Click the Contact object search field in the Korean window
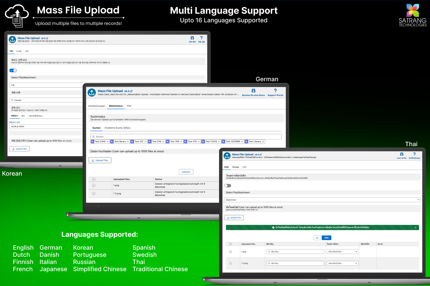Image resolution: width=430 pixels, height=286 pixels. [x=46, y=100]
